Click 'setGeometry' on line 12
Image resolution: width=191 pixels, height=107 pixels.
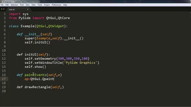point(45,59)
